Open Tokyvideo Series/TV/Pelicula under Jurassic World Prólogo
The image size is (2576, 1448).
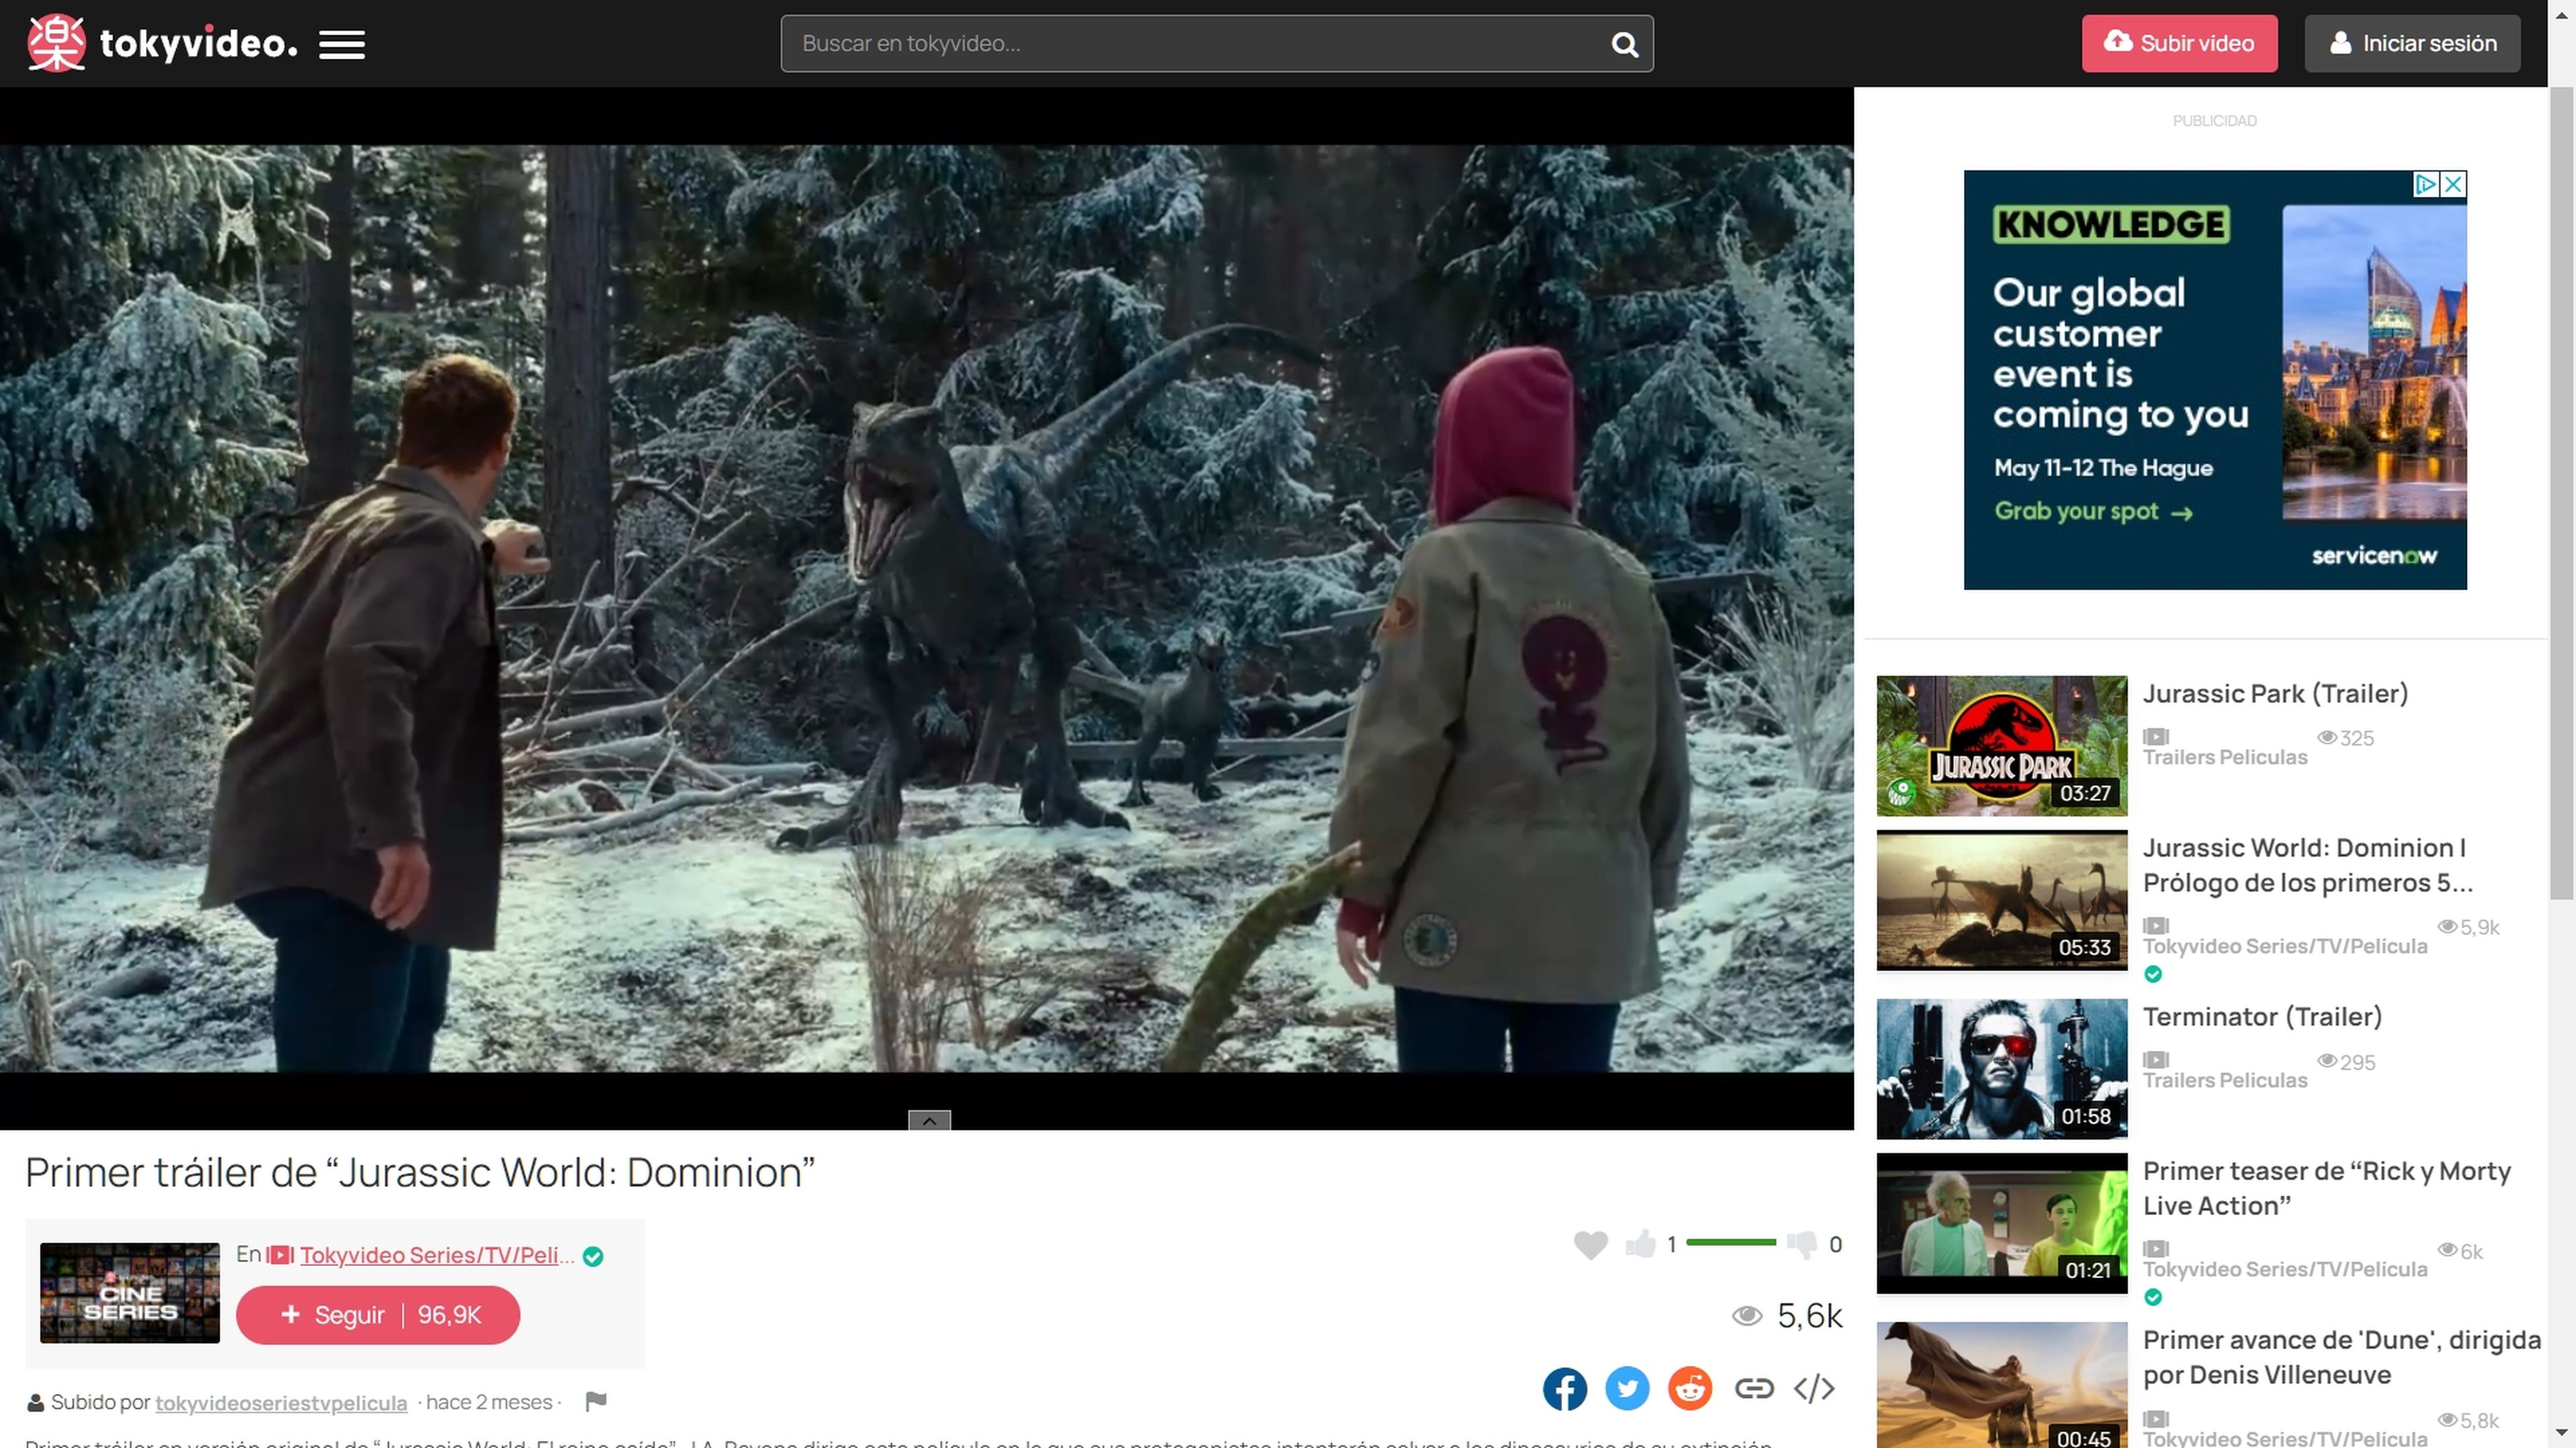point(2285,947)
